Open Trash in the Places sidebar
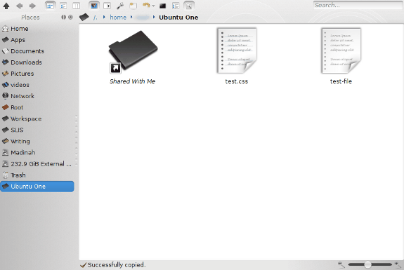The image size is (404, 270). pos(37,175)
